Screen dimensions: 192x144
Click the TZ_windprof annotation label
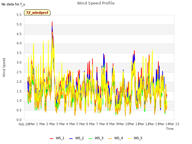pos(37,12)
